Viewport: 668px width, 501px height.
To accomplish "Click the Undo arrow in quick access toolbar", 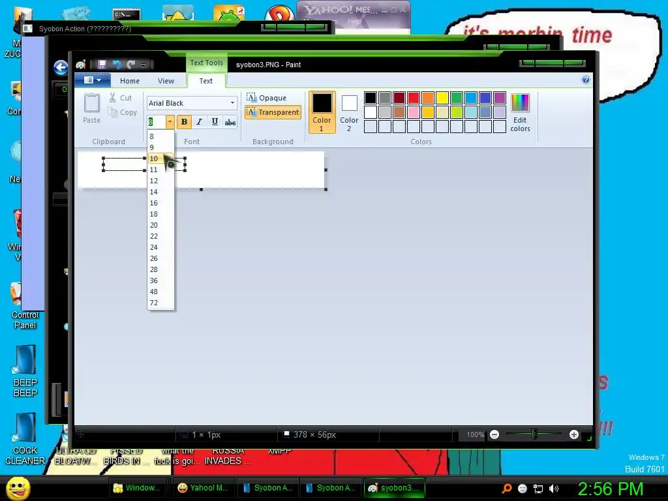I will point(116,65).
